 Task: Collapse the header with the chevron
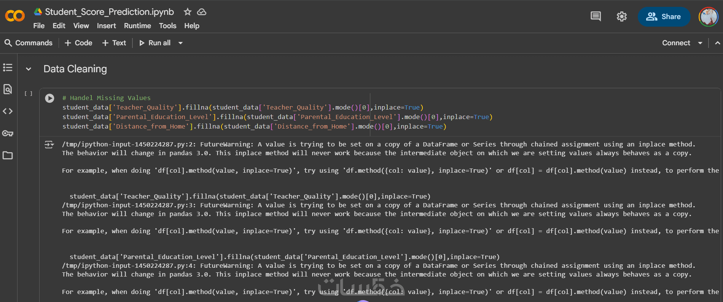[x=717, y=43]
